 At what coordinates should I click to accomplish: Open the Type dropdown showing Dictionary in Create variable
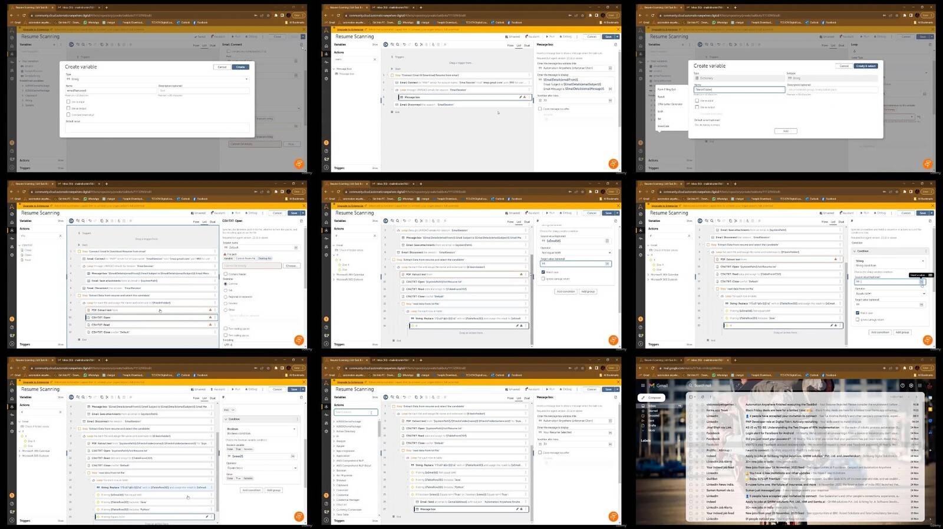[738, 78]
